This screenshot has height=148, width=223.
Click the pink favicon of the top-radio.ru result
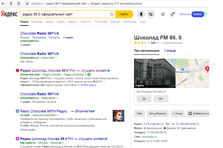[x=17, y=139]
